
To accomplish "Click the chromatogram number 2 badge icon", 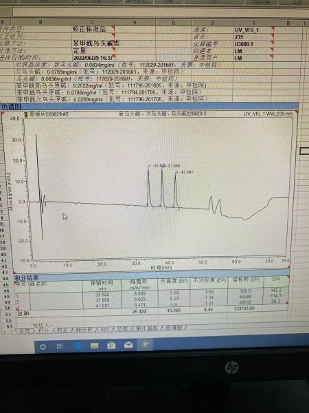I will [x=26, y=114].
